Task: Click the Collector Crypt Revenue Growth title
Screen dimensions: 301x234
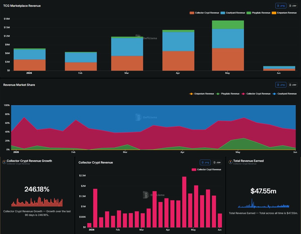Action: [x=29, y=161]
